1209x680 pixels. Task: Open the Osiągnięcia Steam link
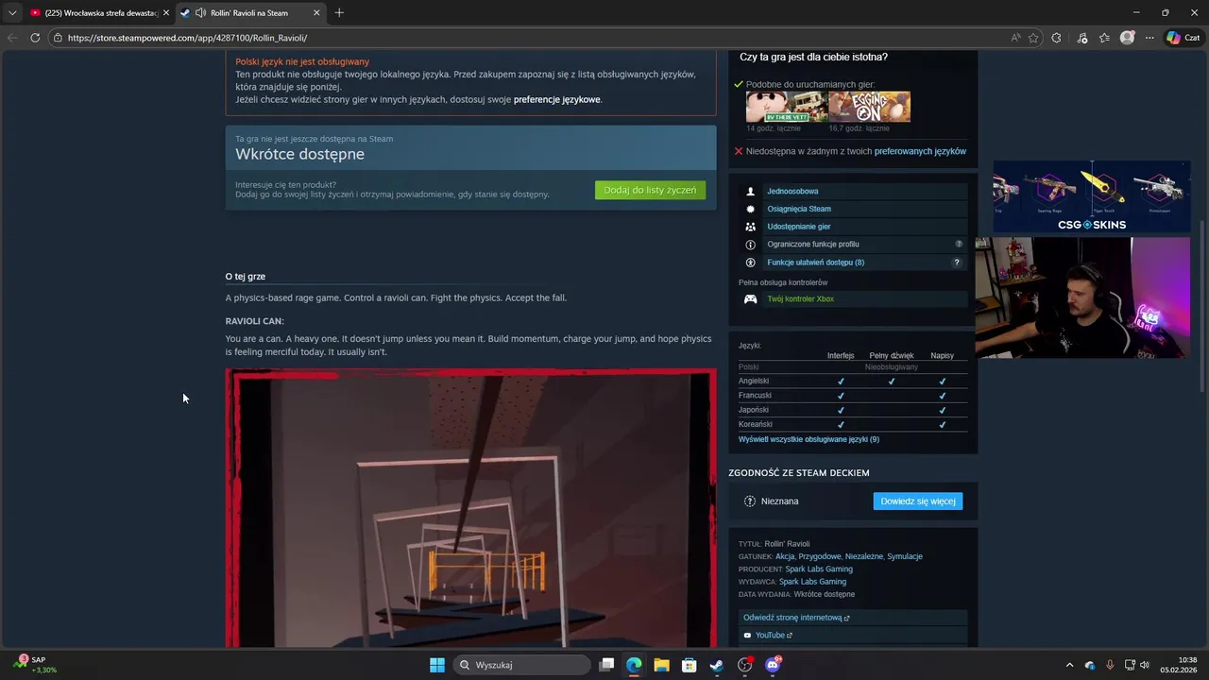799,209
